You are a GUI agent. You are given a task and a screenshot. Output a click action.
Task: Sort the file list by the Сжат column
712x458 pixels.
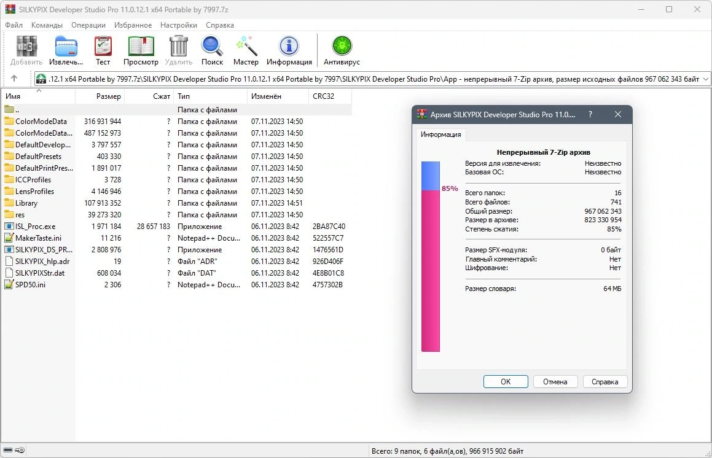(x=149, y=96)
